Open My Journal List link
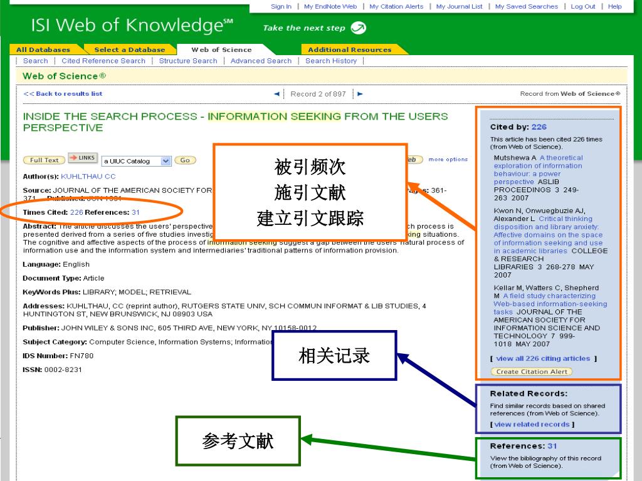The width and height of the screenshot is (642, 481). pyautogui.click(x=460, y=6)
